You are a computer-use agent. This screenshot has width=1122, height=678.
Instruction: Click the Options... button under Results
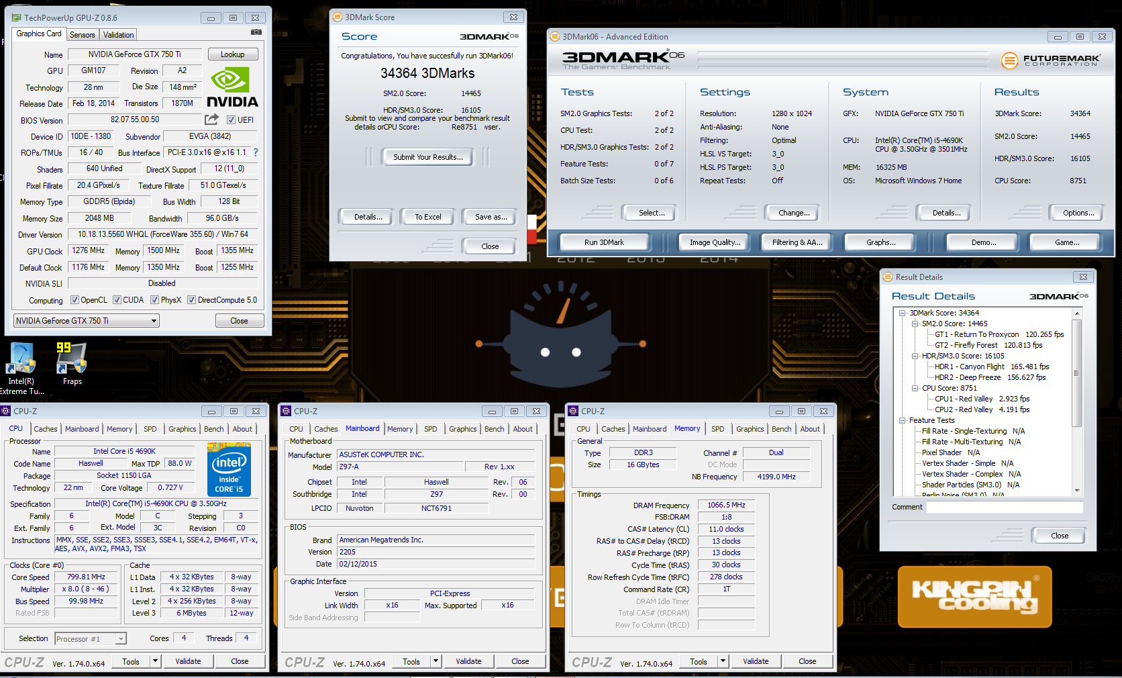click(x=1078, y=213)
